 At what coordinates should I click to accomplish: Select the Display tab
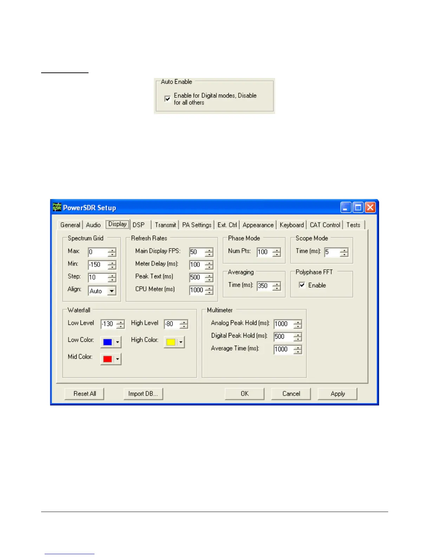click(117, 224)
